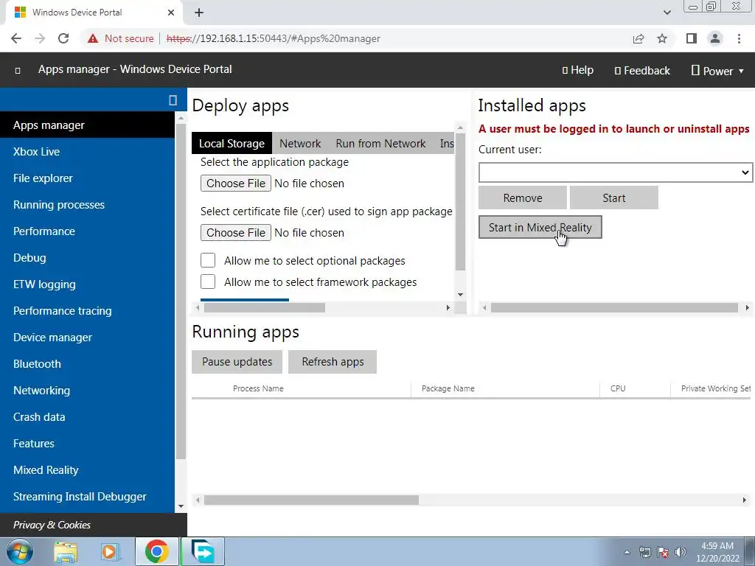Choose File for the certificate (.cer)
Viewport: 755px width, 566px height.
(x=235, y=233)
